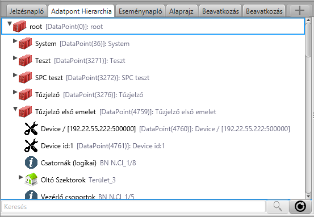Click the [DataPoint(4759)] description text
This screenshot has height=217, width=314.
pos(158,112)
